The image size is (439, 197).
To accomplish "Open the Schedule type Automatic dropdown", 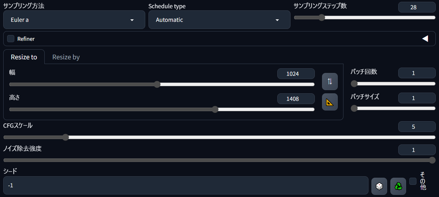I will [x=219, y=20].
